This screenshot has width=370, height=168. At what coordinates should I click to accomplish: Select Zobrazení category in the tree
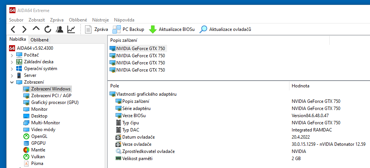point(30,82)
